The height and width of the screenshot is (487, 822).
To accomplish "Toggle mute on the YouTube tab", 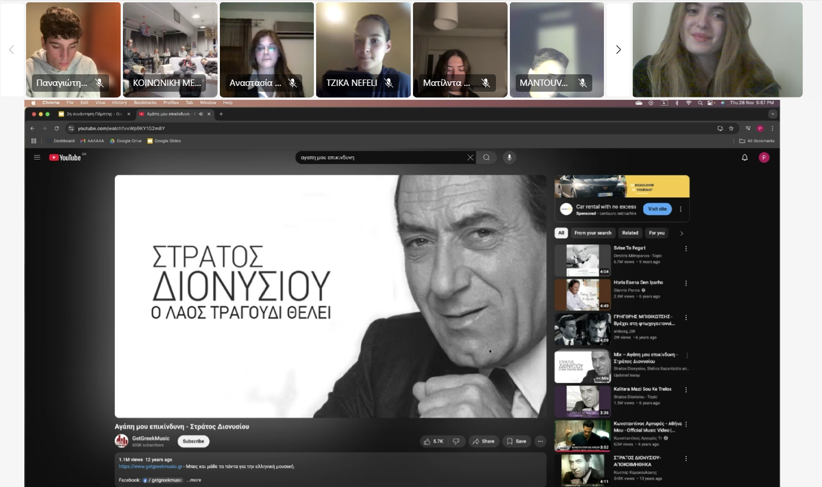I will click(201, 114).
